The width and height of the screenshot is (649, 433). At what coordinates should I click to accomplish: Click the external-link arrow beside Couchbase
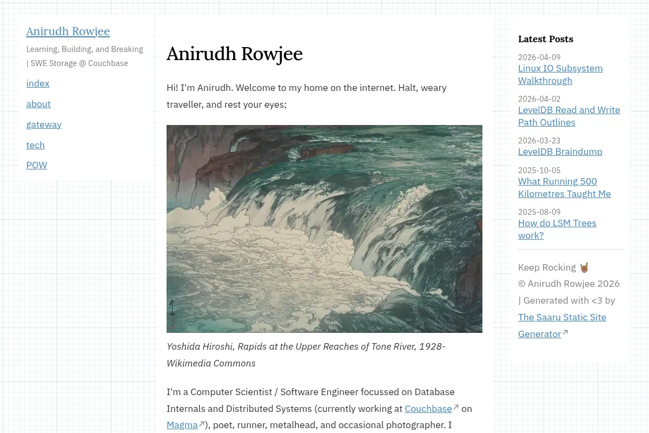[x=456, y=407]
